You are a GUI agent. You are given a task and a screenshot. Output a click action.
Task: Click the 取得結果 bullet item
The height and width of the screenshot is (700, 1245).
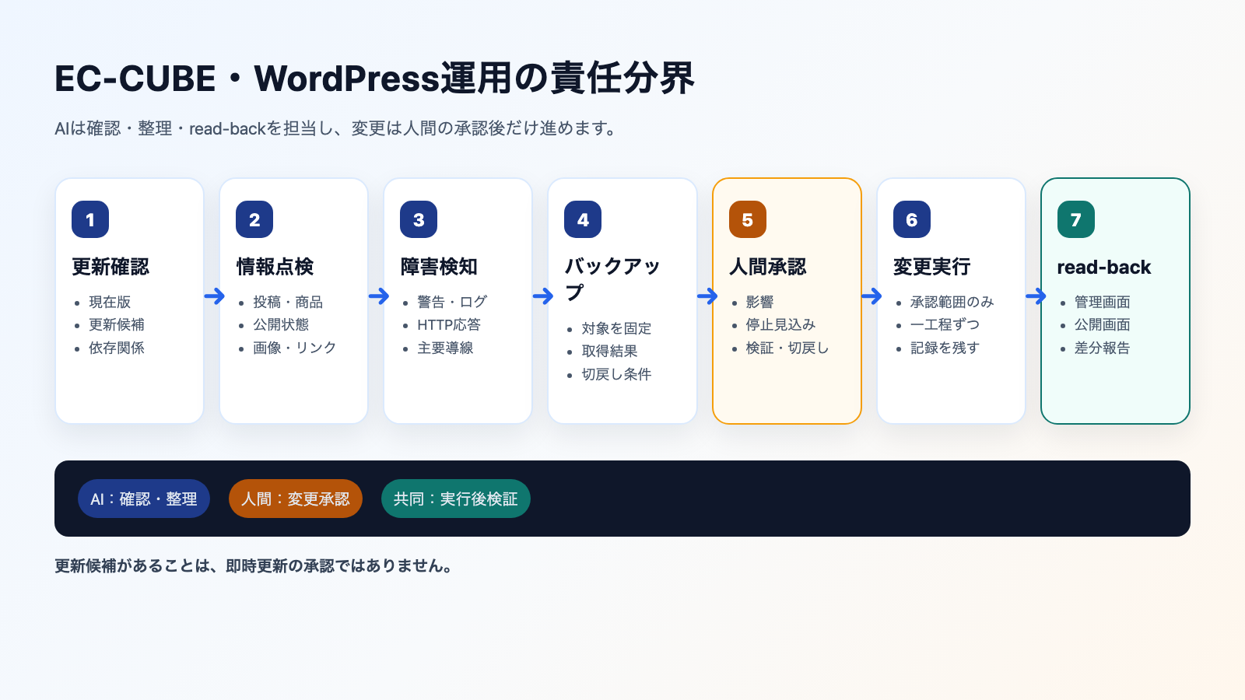(609, 351)
